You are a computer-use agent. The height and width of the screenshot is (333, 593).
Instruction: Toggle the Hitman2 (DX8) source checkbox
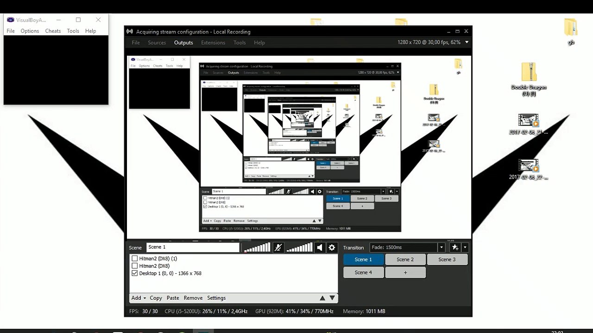(135, 266)
